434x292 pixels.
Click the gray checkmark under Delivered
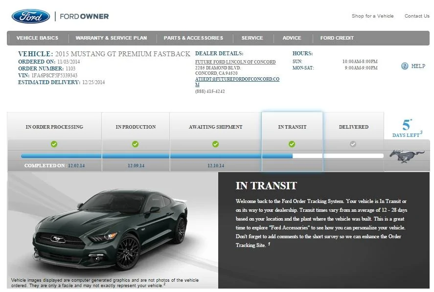[x=353, y=144]
